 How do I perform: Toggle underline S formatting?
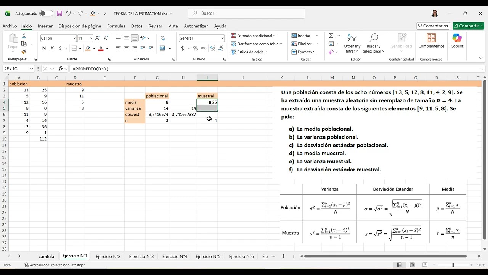(x=61, y=48)
